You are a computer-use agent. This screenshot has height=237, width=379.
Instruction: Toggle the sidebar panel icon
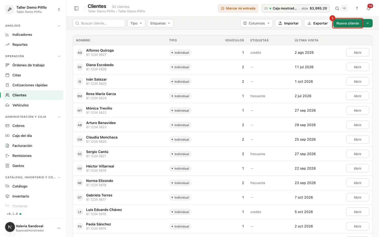pos(76,8)
